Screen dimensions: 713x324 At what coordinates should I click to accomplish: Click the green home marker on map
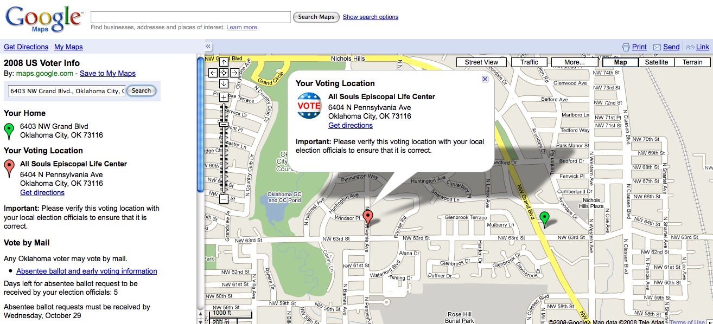[545, 219]
